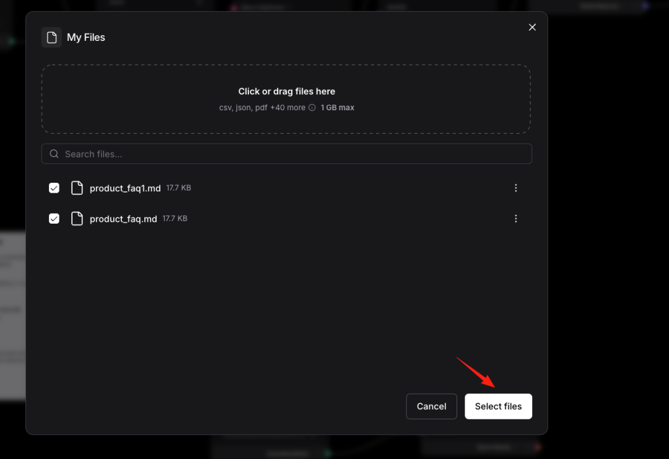The width and height of the screenshot is (669, 459).
Task: Focus the Search files input
Action: (287, 154)
